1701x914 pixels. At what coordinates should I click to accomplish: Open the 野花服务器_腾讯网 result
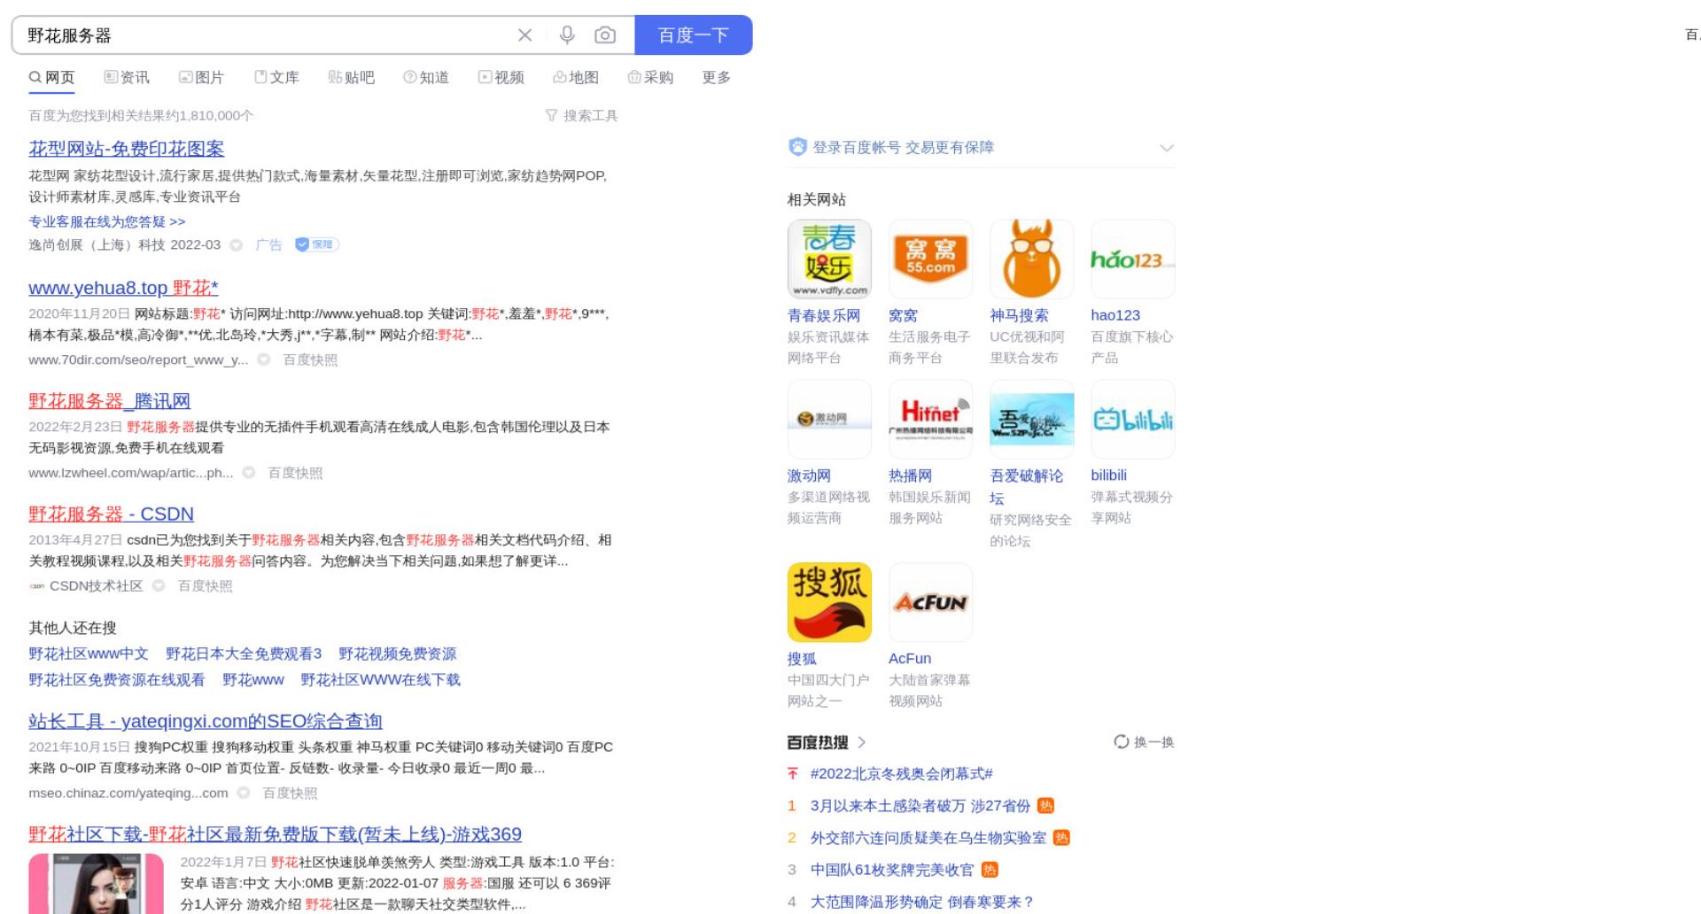[109, 401]
